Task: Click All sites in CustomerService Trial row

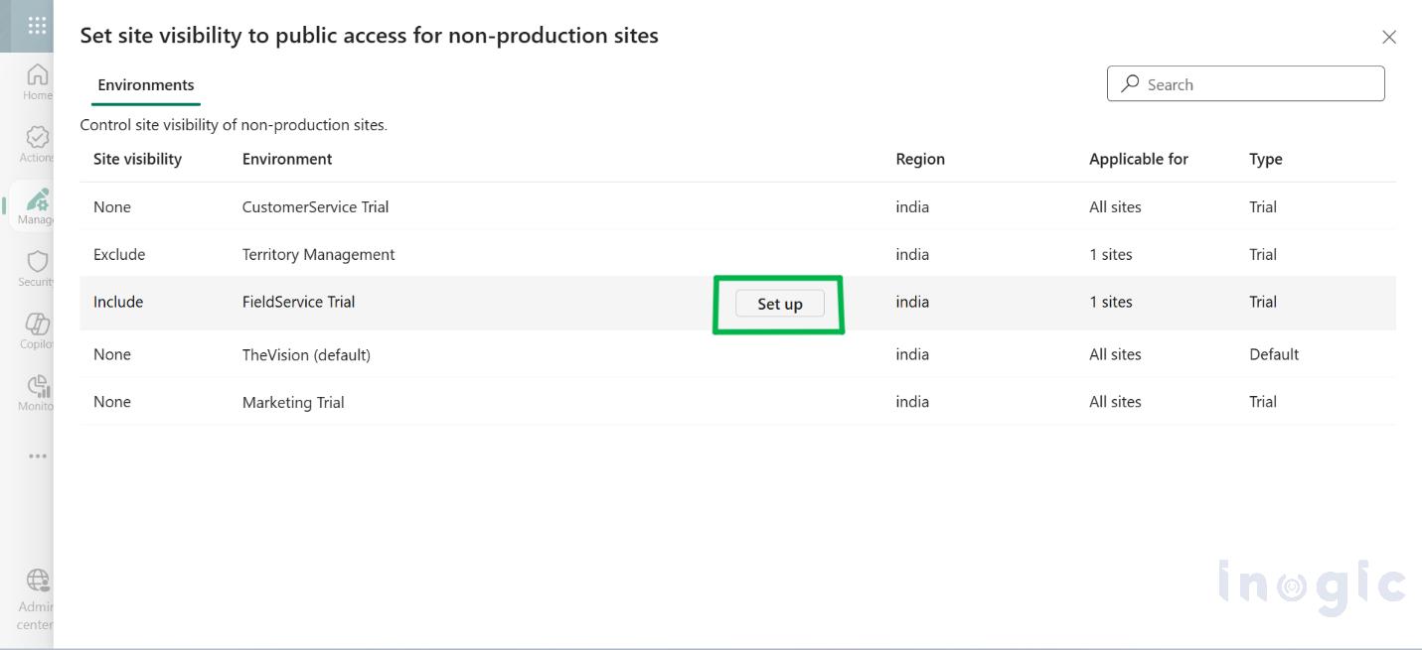Action: tap(1115, 206)
